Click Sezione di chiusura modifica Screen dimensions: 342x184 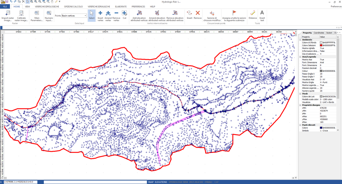point(212,16)
